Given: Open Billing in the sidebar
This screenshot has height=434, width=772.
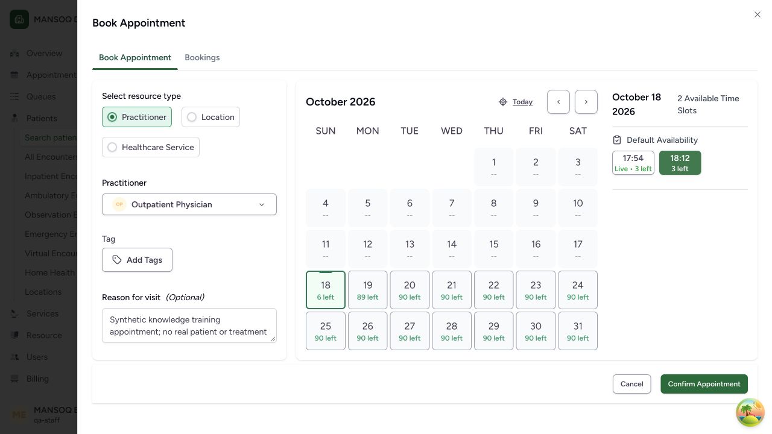Looking at the screenshot, I should 37,379.
